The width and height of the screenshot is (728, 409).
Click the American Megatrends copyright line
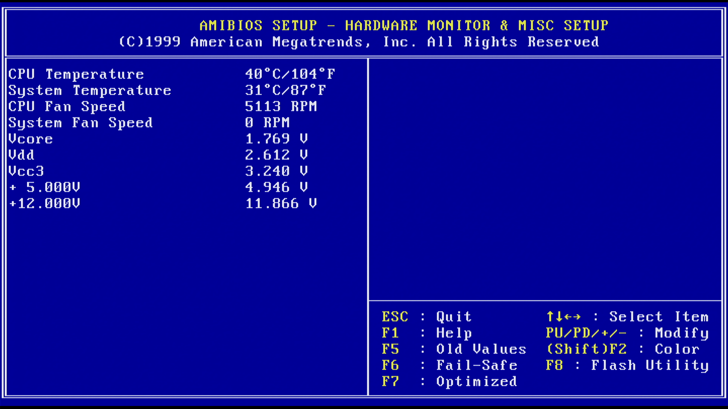(x=359, y=42)
